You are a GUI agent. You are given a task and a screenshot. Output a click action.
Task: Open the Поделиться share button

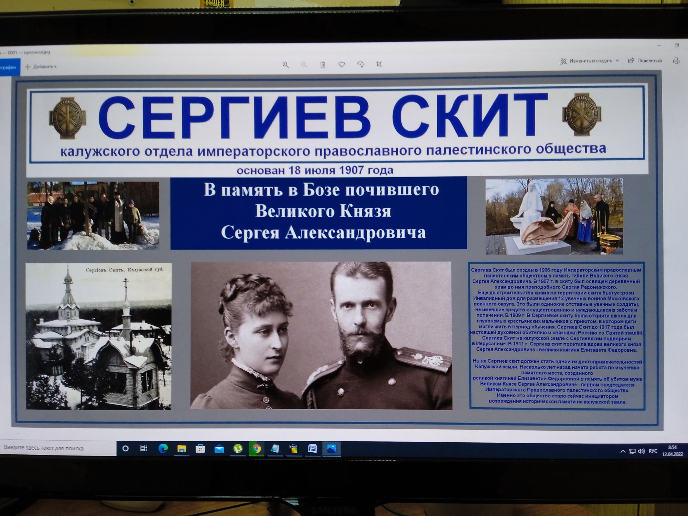click(x=645, y=61)
